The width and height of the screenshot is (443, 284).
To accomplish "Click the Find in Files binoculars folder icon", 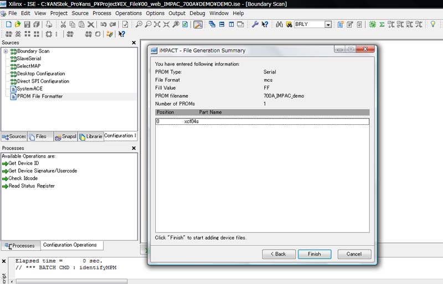I will 289,24.
